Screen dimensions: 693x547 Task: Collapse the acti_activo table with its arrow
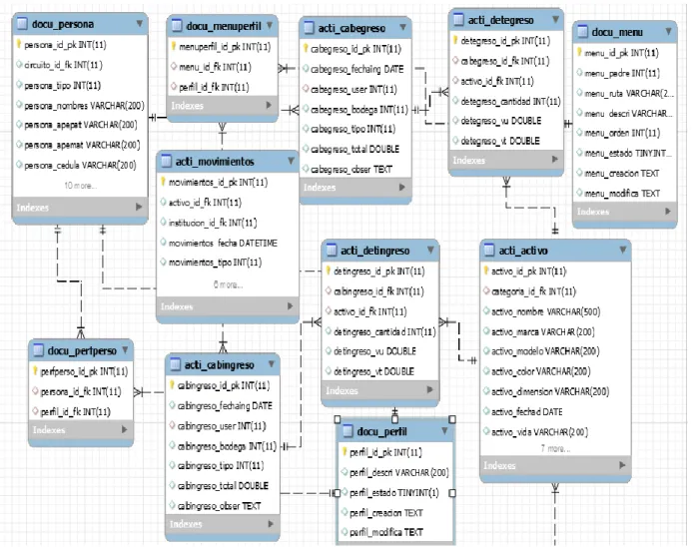click(623, 251)
